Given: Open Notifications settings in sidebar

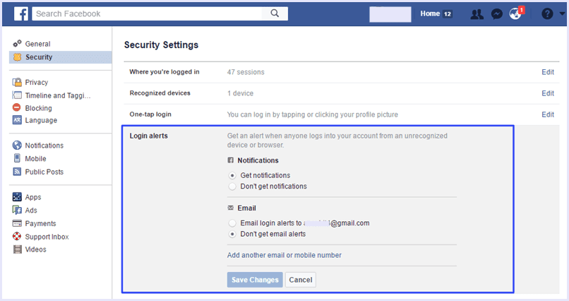Looking at the screenshot, I should click(44, 146).
